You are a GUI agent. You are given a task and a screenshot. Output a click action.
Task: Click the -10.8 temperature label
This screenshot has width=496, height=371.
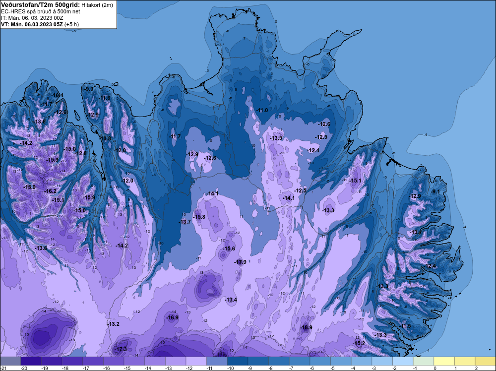(105, 138)
